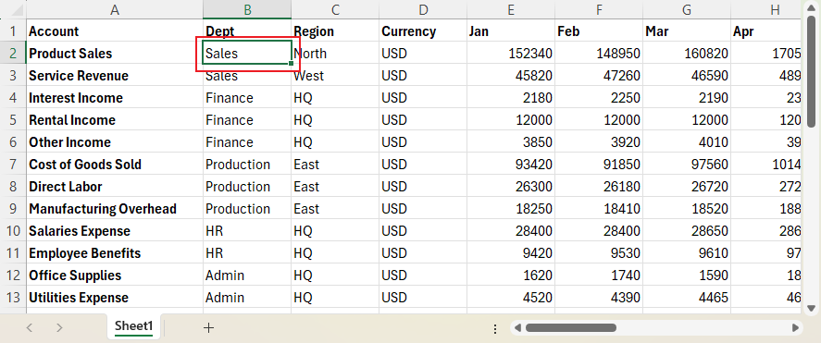Select the Feb header cell
The width and height of the screenshot is (821, 343).
click(599, 31)
